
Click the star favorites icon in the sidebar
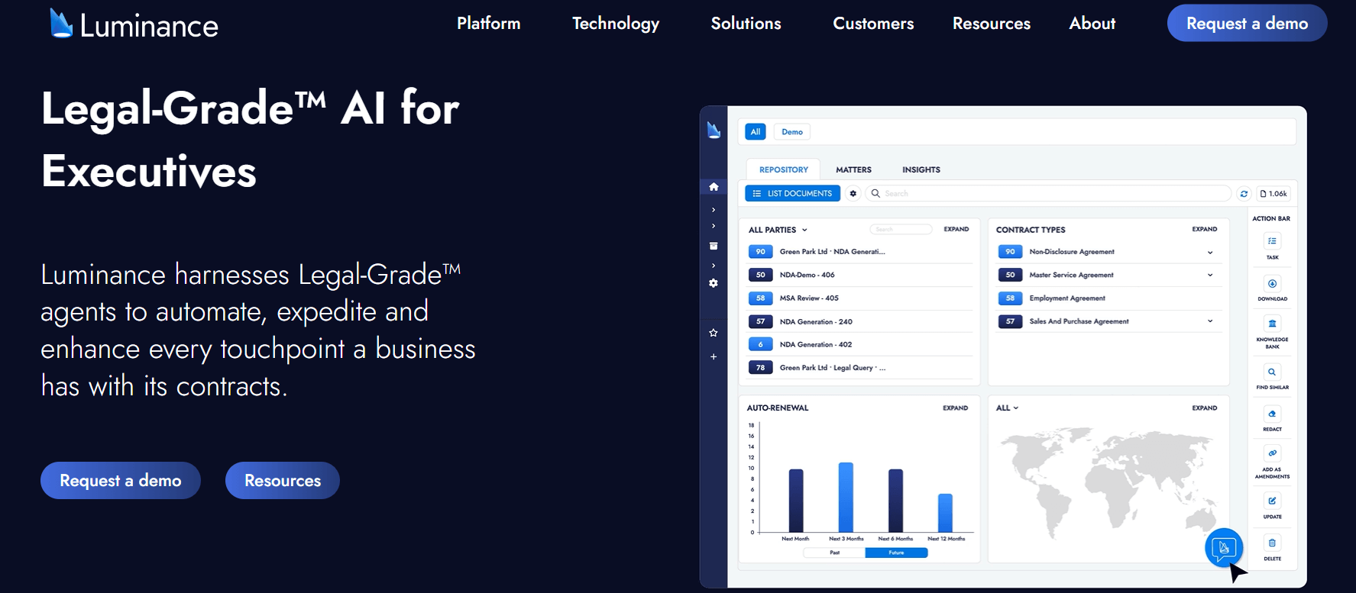tap(714, 333)
